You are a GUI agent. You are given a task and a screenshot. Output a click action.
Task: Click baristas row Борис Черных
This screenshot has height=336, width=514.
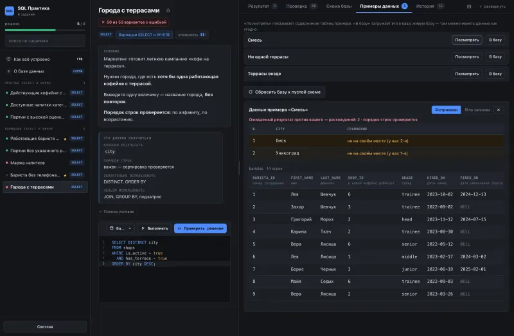[376, 269]
